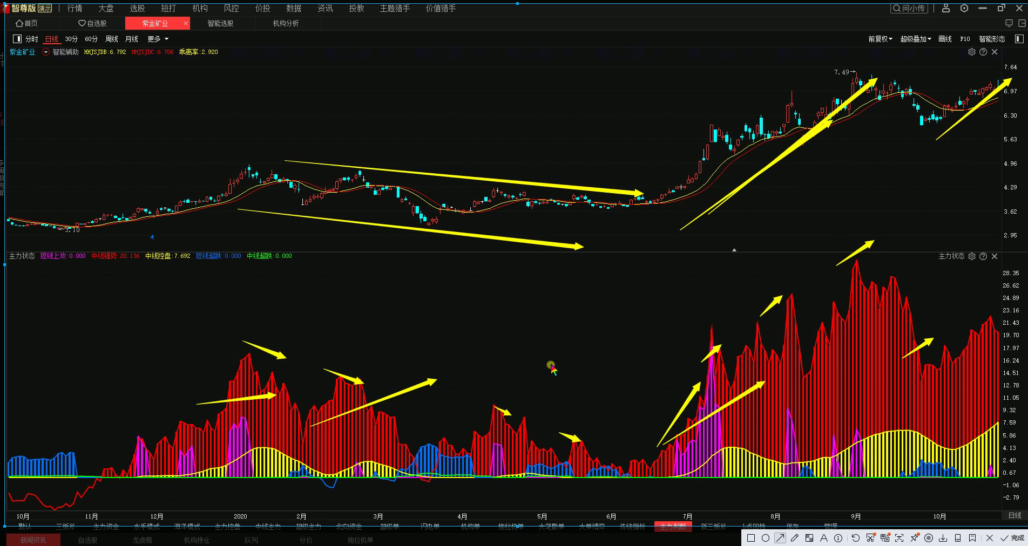
Task: Click 完成 to finish screenshot
Action: coord(1013,538)
